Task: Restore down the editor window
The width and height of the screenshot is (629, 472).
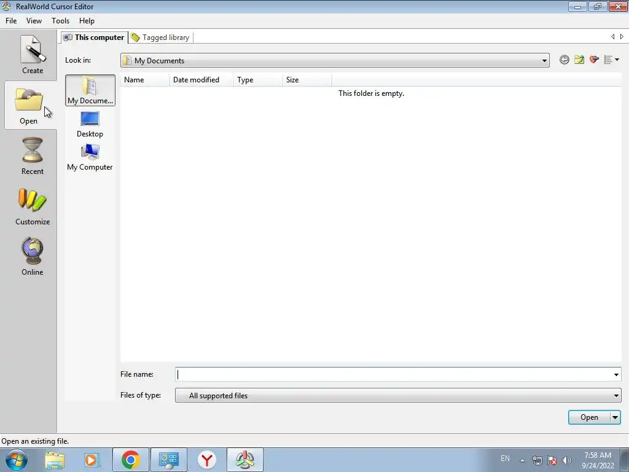Action: (598, 6)
